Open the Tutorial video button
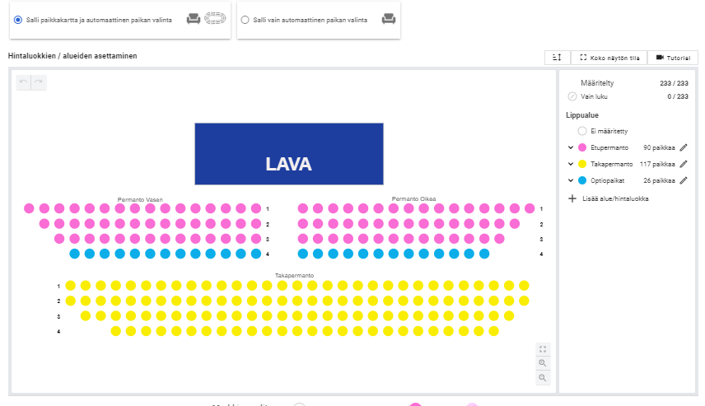Screen dimensions: 705x406 (673, 58)
